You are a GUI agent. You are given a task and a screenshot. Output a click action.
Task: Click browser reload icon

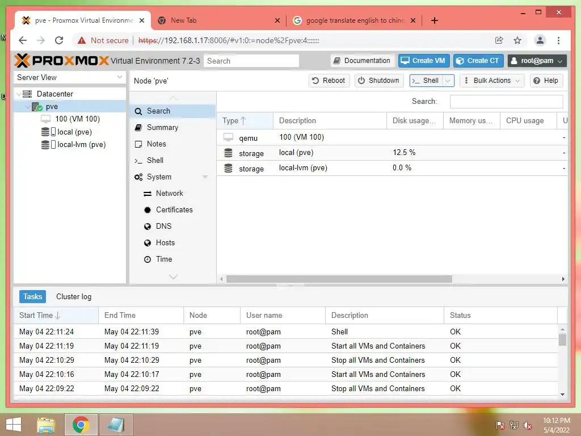[x=59, y=40]
